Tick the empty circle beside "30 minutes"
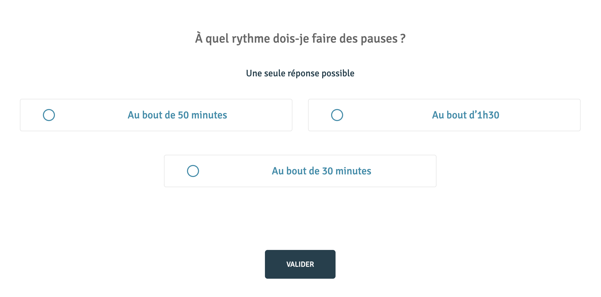 click(193, 171)
